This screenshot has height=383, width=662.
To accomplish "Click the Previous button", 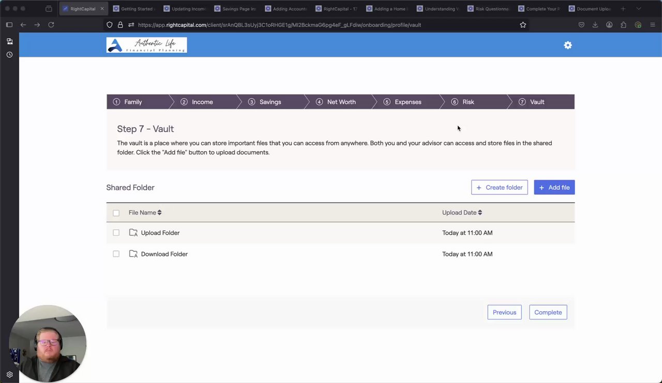I will (x=504, y=312).
